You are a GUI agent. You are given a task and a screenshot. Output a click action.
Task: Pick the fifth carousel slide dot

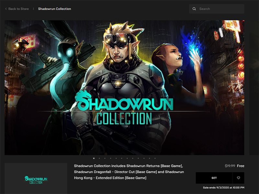(116, 158)
